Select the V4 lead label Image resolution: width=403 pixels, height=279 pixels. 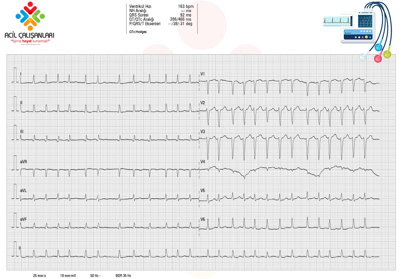(x=203, y=161)
